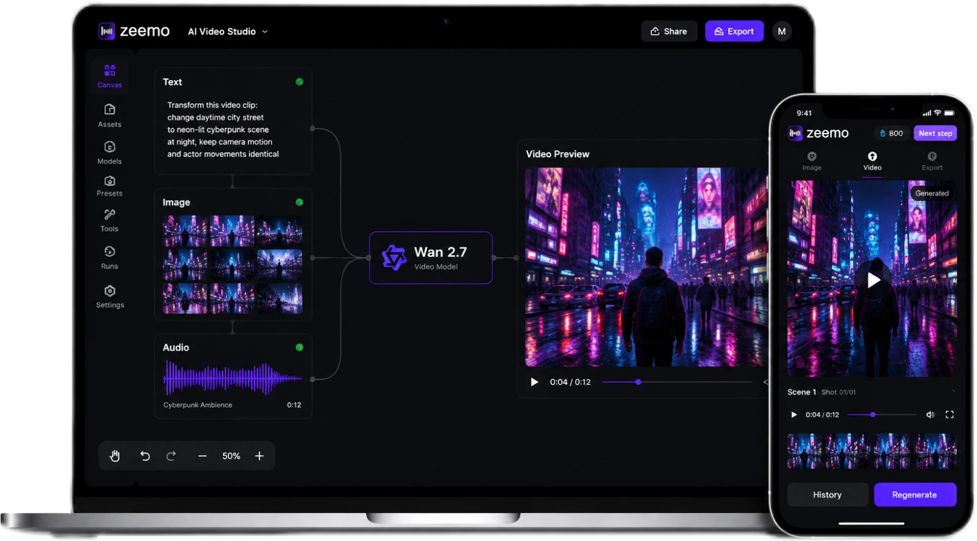Tap the Next step button on the phone
The image size is (977, 541).
click(x=935, y=133)
